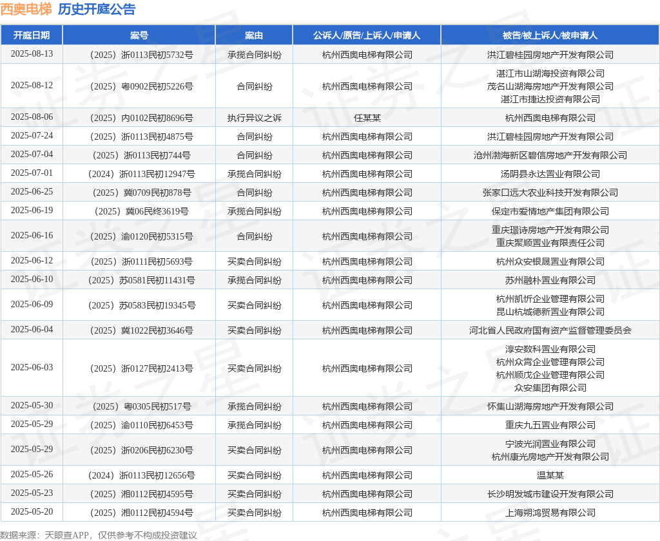Click defendant 昆山杭城德新置业有限公司
Image resolution: width=660 pixels, height=541 pixels.
[x=550, y=312]
